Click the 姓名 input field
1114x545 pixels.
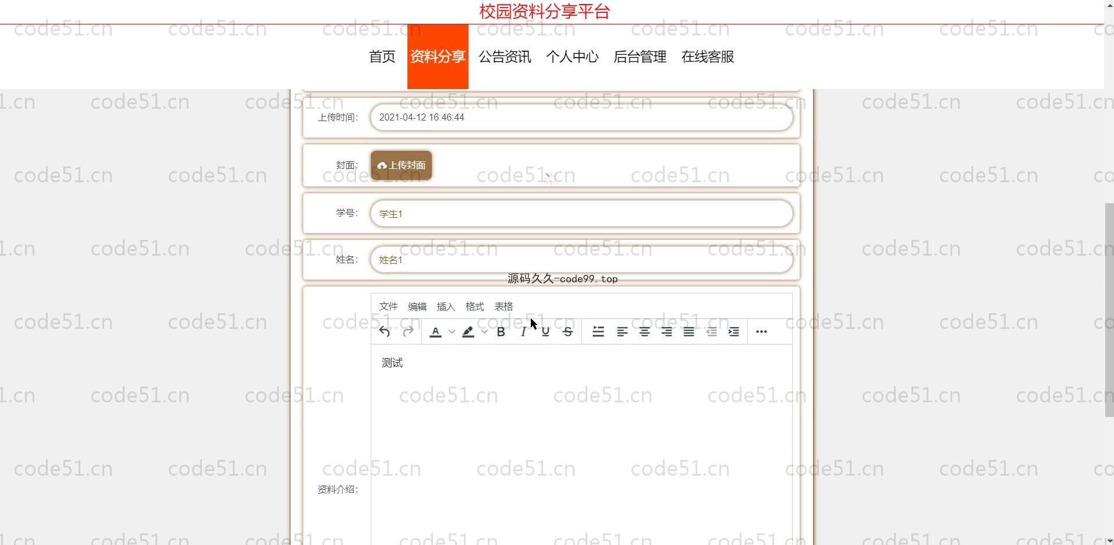tap(581, 260)
